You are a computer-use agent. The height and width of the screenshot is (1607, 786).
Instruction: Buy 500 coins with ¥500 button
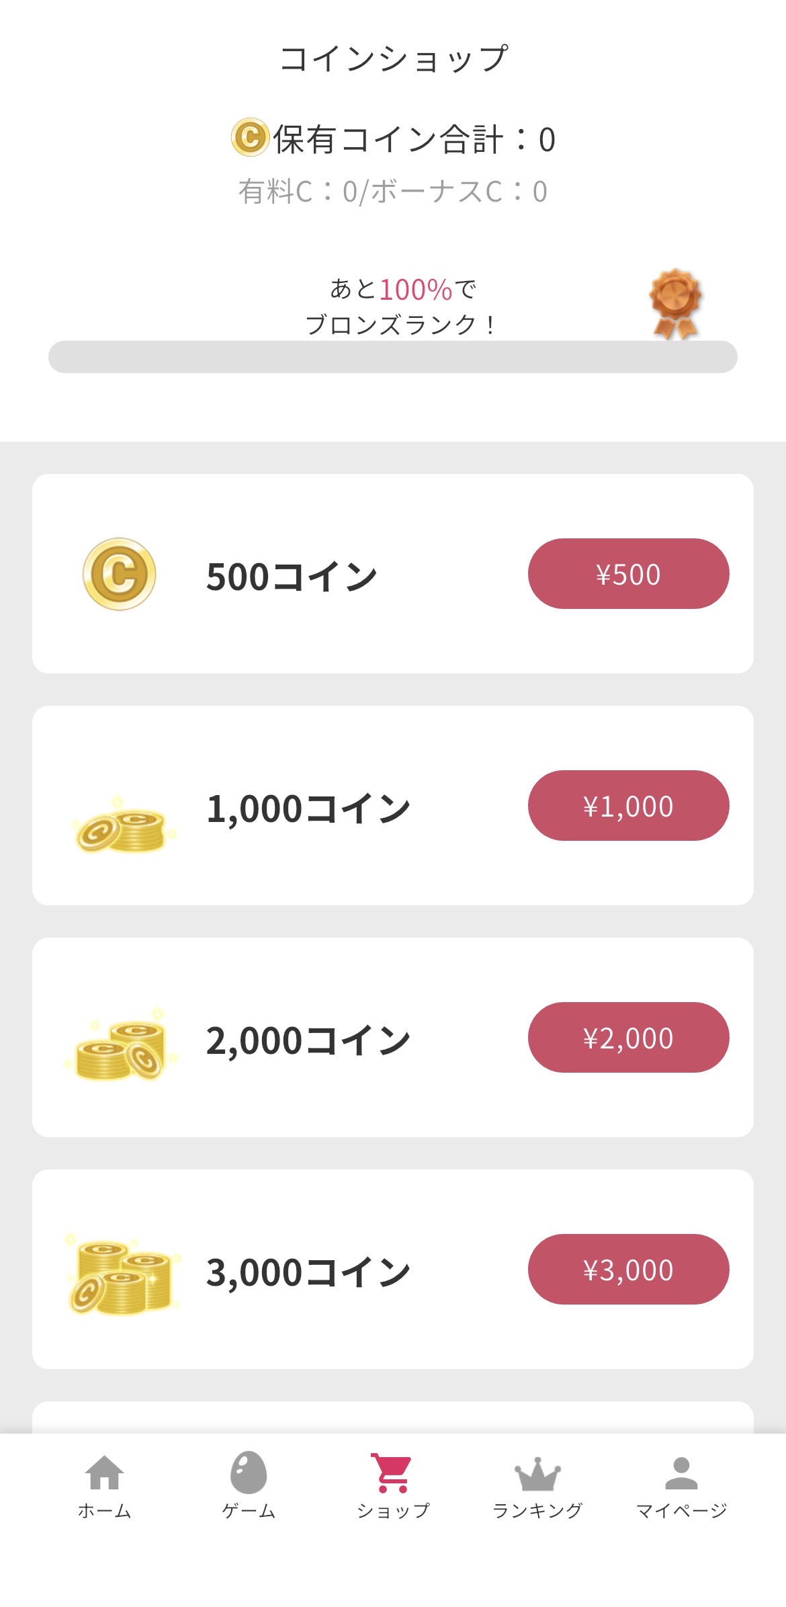point(628,574)
